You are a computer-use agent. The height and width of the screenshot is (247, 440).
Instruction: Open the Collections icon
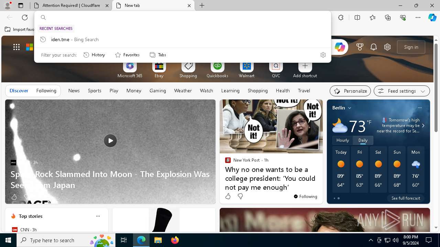(388, 17)
